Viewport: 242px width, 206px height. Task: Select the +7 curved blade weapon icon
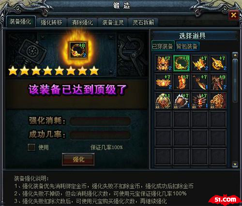click(199, 82)
